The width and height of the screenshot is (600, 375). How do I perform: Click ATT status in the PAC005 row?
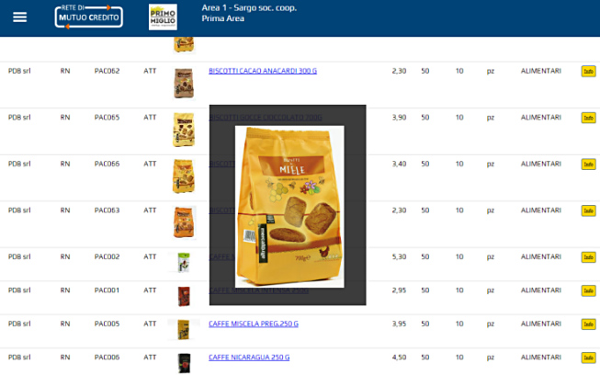(150, 324)
